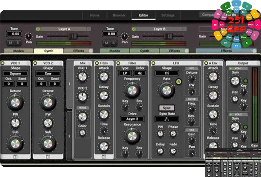This screenshot has width=261, height=177.
Task: Toggle VCO 1 power indicator
Action: tap(2, 63)
